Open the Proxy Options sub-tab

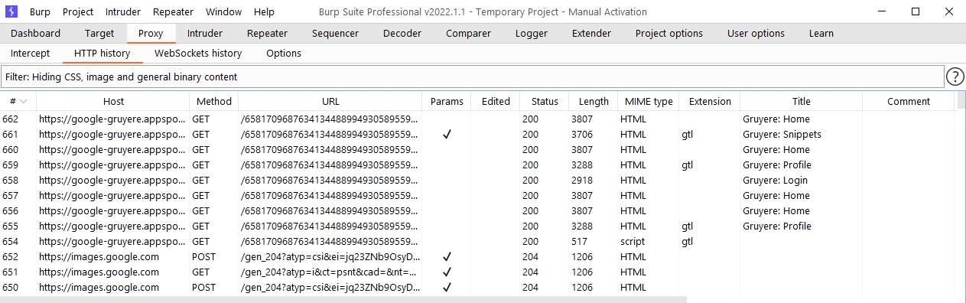coord(284,54)
